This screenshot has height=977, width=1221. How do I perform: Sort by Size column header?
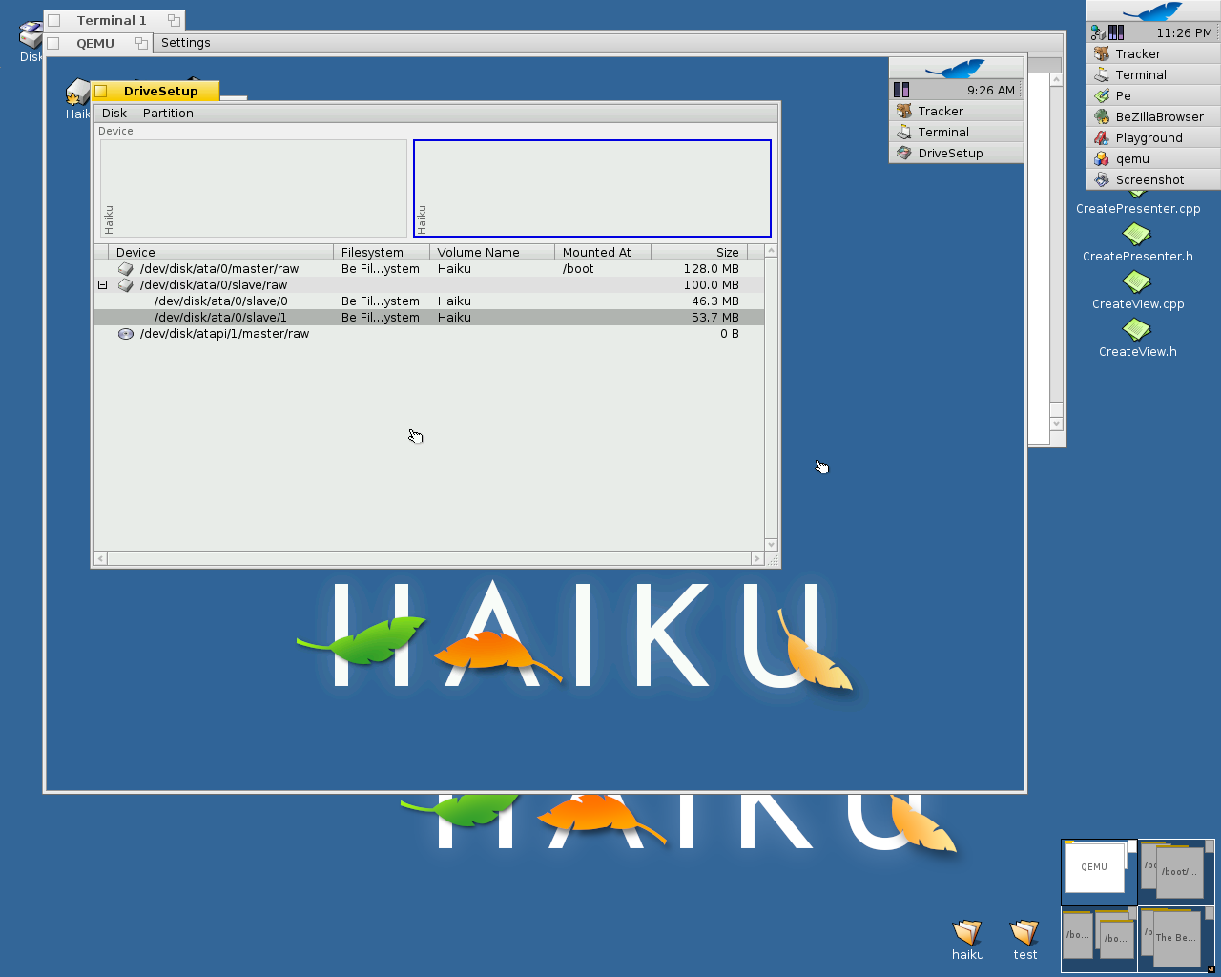(699, 253)
